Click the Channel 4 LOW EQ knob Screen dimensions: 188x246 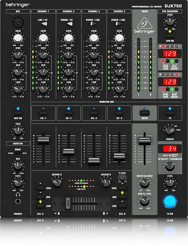[x=119, y=90]
